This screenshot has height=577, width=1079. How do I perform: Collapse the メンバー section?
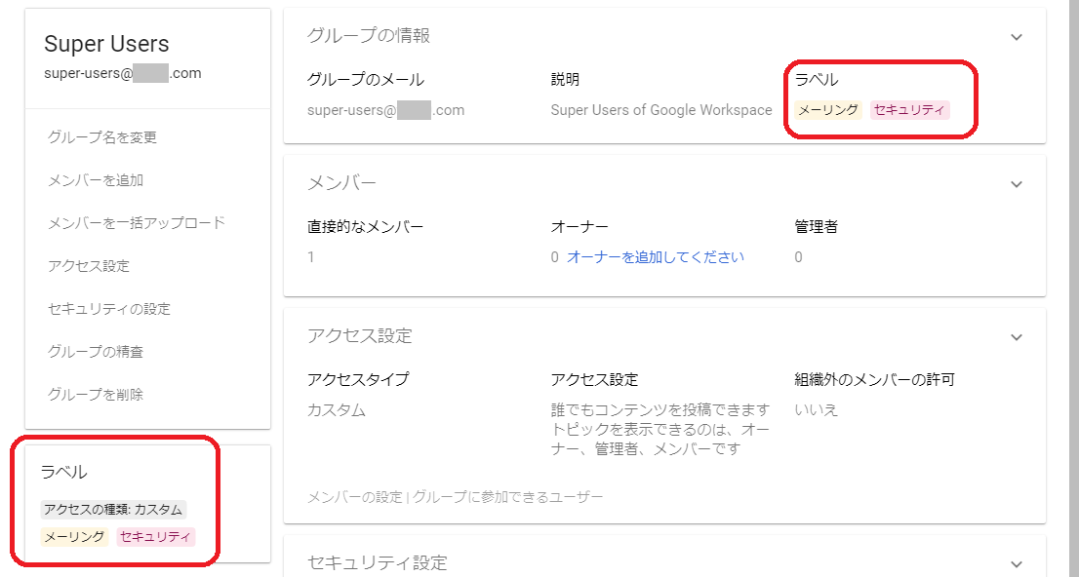coord(1016,183)
